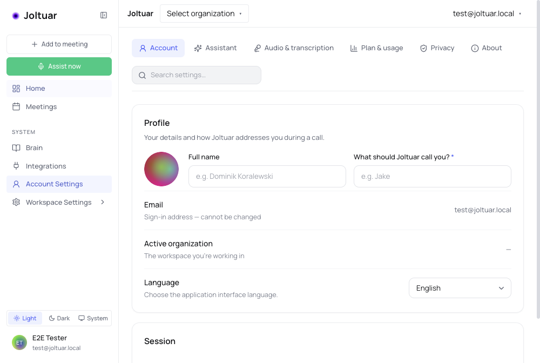Focus the What should Joltuar call you field
This screenshot has width=540, height=363.
pyautogui.click(x=432, y=176)
